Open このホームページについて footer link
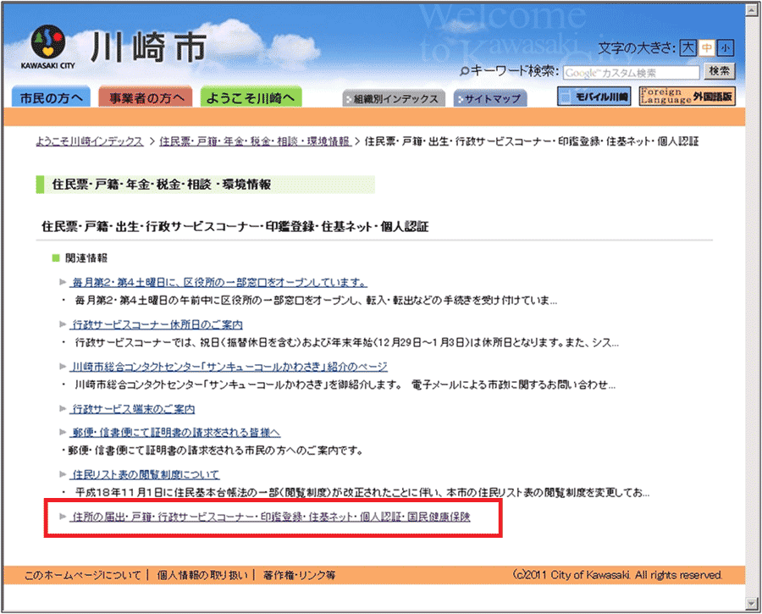 [83, 576]
